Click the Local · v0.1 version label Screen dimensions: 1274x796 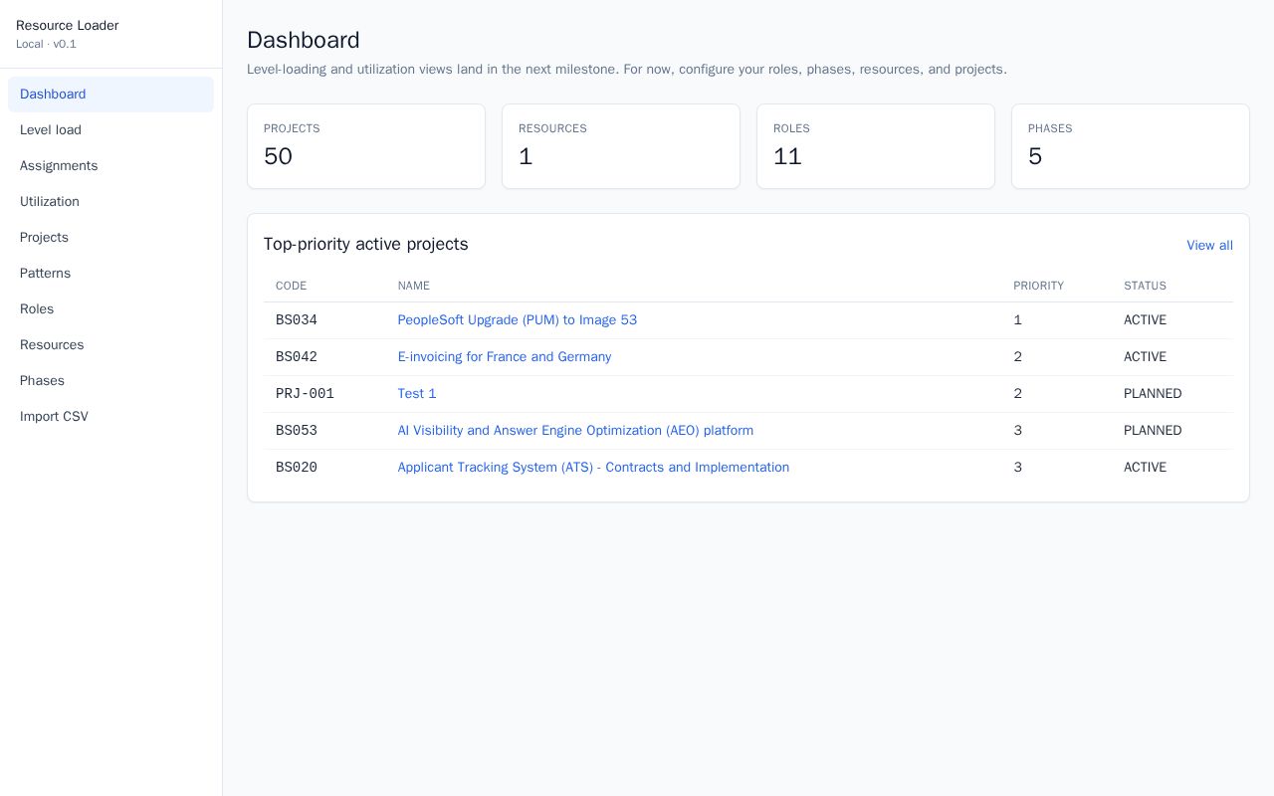tap(46, 45)
